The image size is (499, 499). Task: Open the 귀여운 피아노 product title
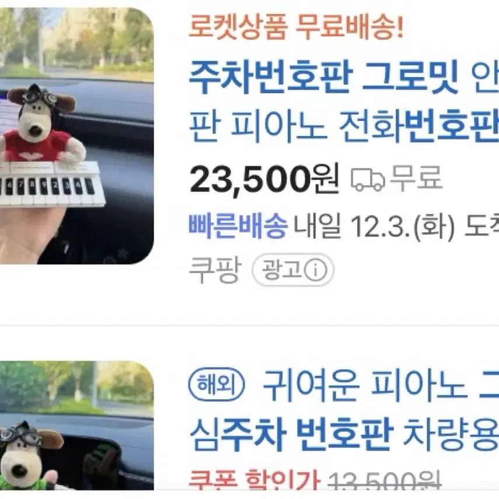[x=381, y=385]
